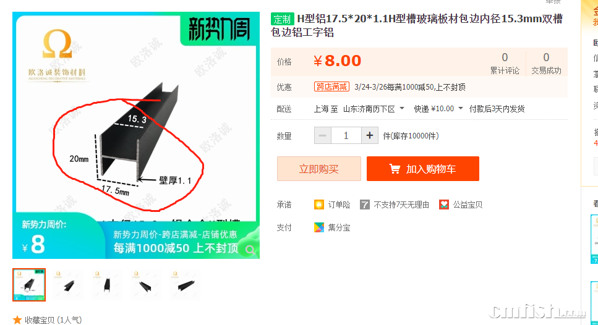This screenshot has width=598, height=325.
Task: Click the quantity input field
Action: click(346, 136)
